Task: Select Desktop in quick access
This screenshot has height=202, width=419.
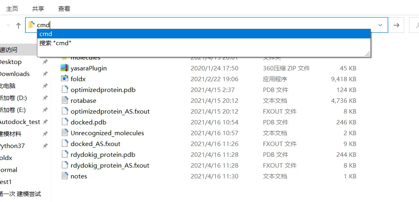Action: (11, 62)
